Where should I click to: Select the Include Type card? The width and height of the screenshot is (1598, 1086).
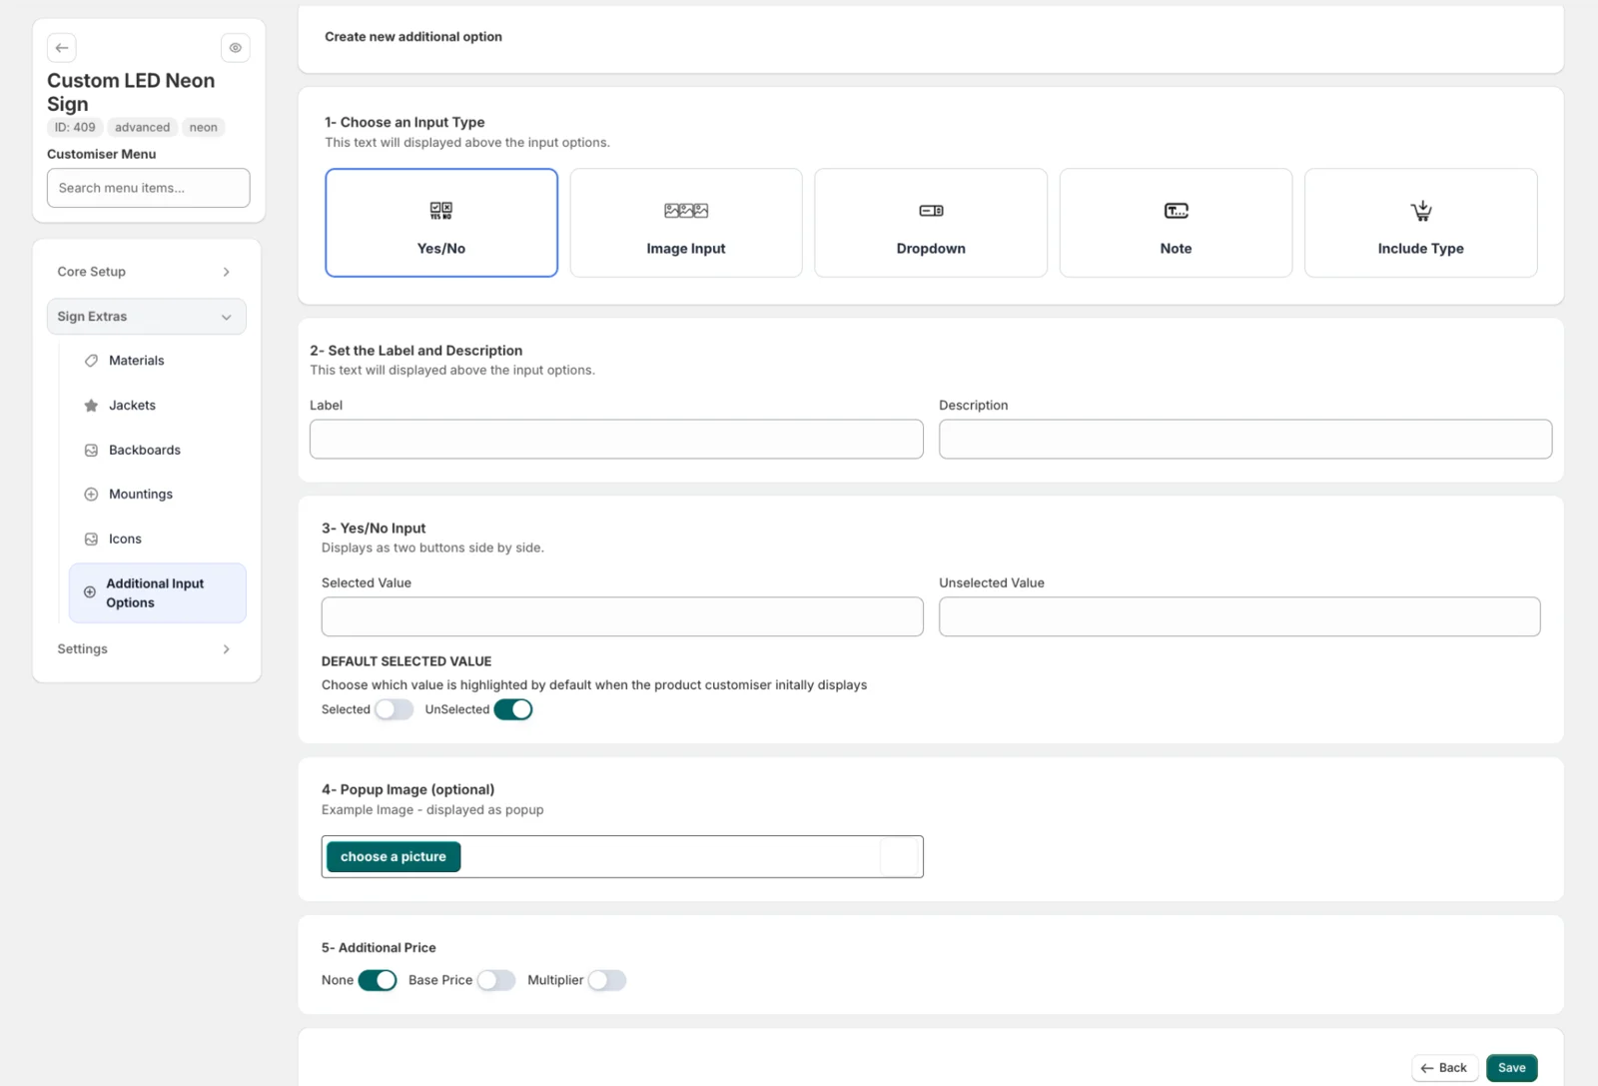point(1420,223)
